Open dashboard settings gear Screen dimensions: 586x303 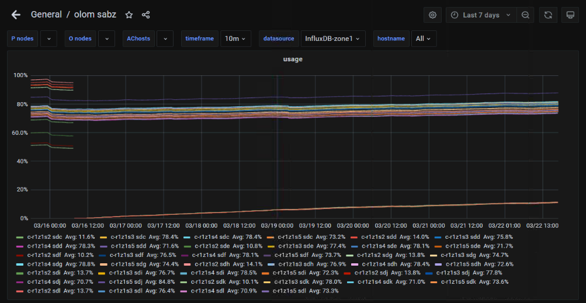(x=432, y=15)
